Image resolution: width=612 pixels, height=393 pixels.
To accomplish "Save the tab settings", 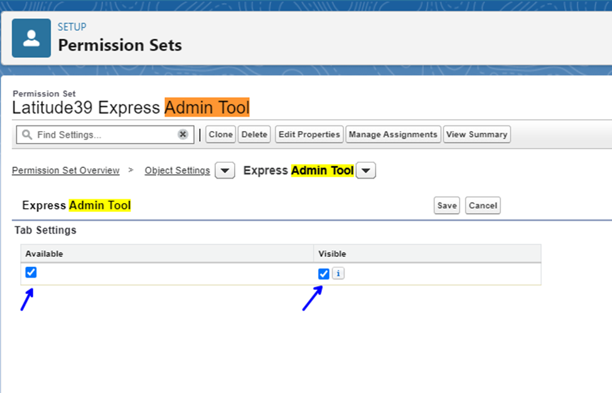I will (447, 206).
